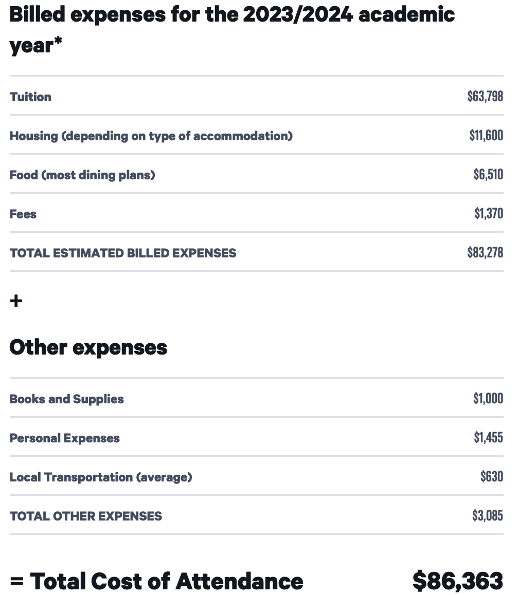519x595 pixels.
Task: Click the Food (most dining plans) label
Action: (x=82, y=175)
